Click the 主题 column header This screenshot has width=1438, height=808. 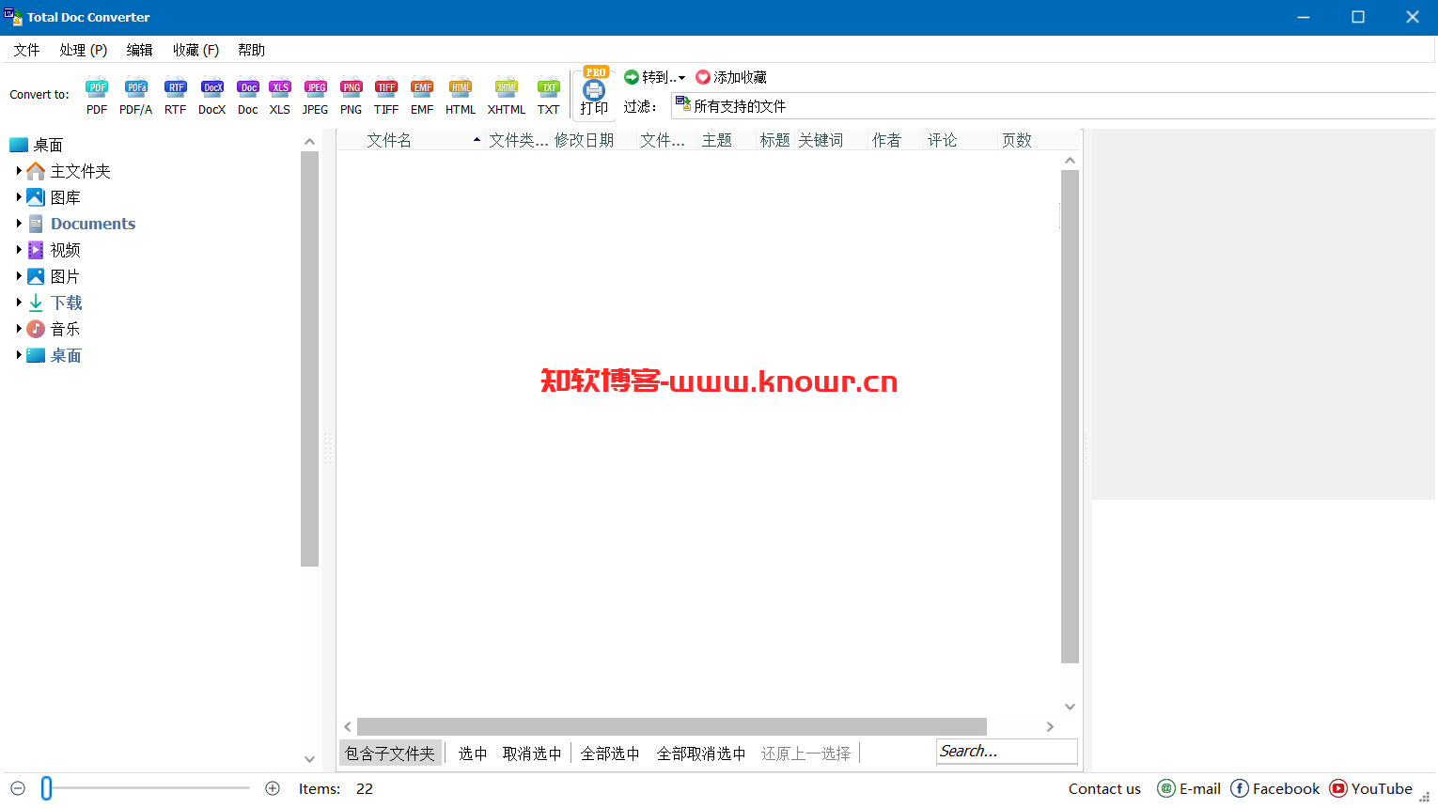pos(717,140)
